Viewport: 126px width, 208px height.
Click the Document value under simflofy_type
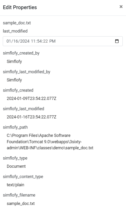coord(16,166)
